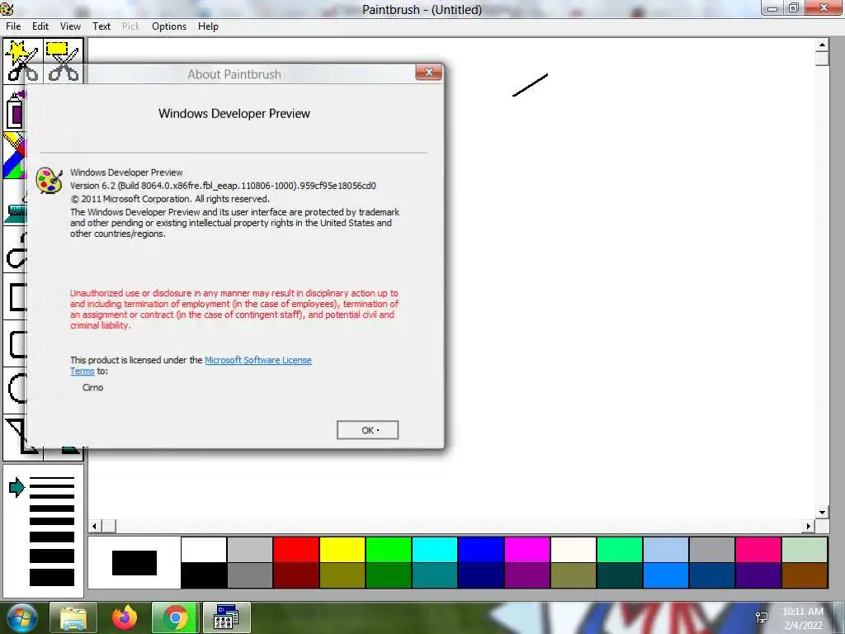845x634 pixels.
Task: Pick the brown swatch at the palette's end
Action: pos(805,575)
